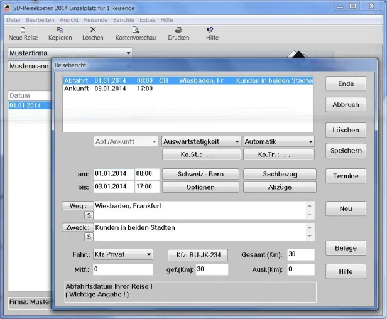Click the Neue Reise toolbar icon
Image resolution: width=387 pixels, height=319 pixels.
click(23, 30)
